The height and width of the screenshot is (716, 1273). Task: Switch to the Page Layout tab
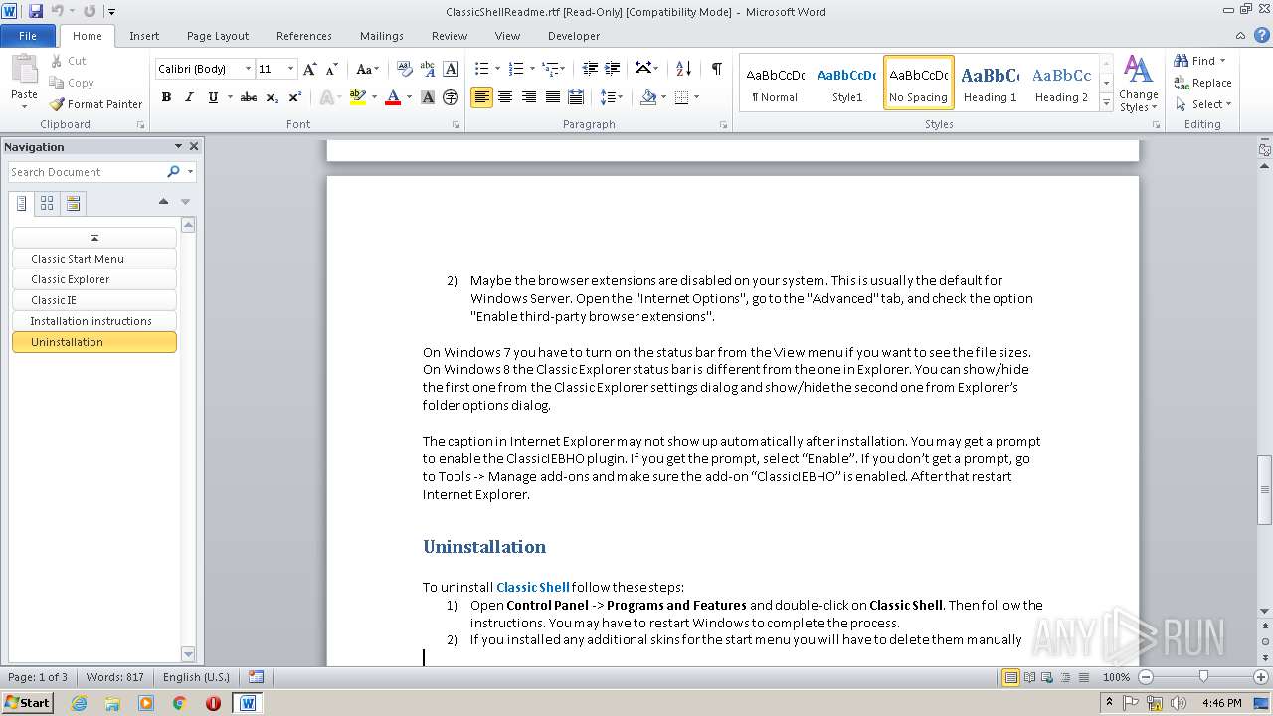pyautogui.click(x=218, y=36)
